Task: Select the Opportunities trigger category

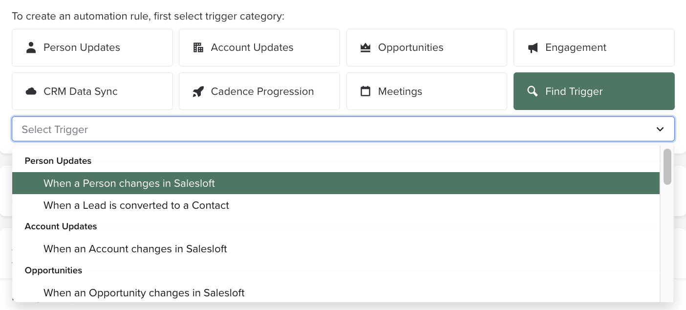Action: (427, 47)
